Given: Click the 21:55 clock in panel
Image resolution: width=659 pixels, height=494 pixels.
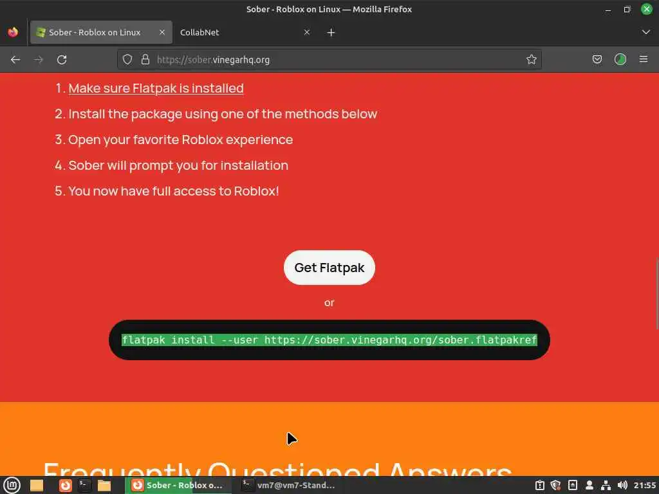Looking at the screenshot, I should 645,485.
